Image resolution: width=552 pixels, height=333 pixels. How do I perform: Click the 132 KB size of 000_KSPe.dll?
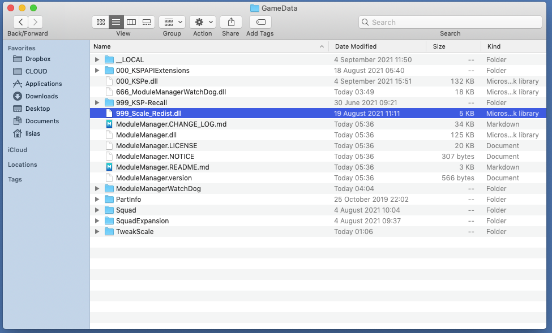tap(462, 81)
